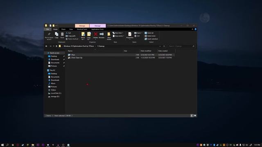The image size is (262, 147).
Task: Click the Copy icon in the Clipboard group
Action: 56,34
